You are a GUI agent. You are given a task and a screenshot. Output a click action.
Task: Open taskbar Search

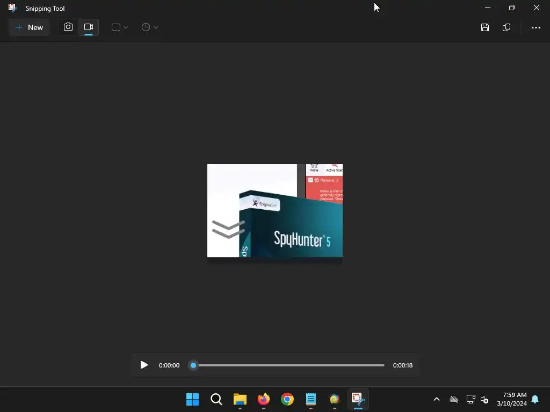[x=216, y=399]
